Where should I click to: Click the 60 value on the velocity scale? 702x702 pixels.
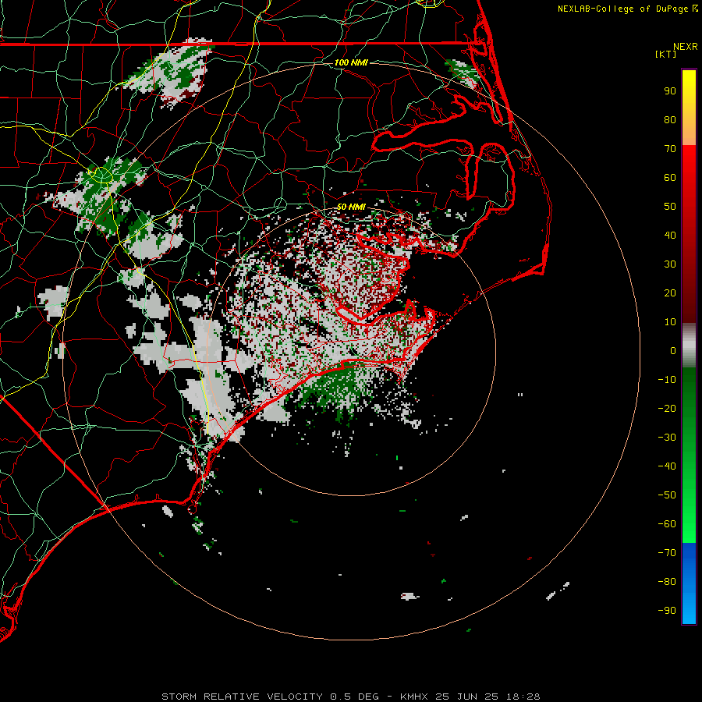tap(670, 178)
